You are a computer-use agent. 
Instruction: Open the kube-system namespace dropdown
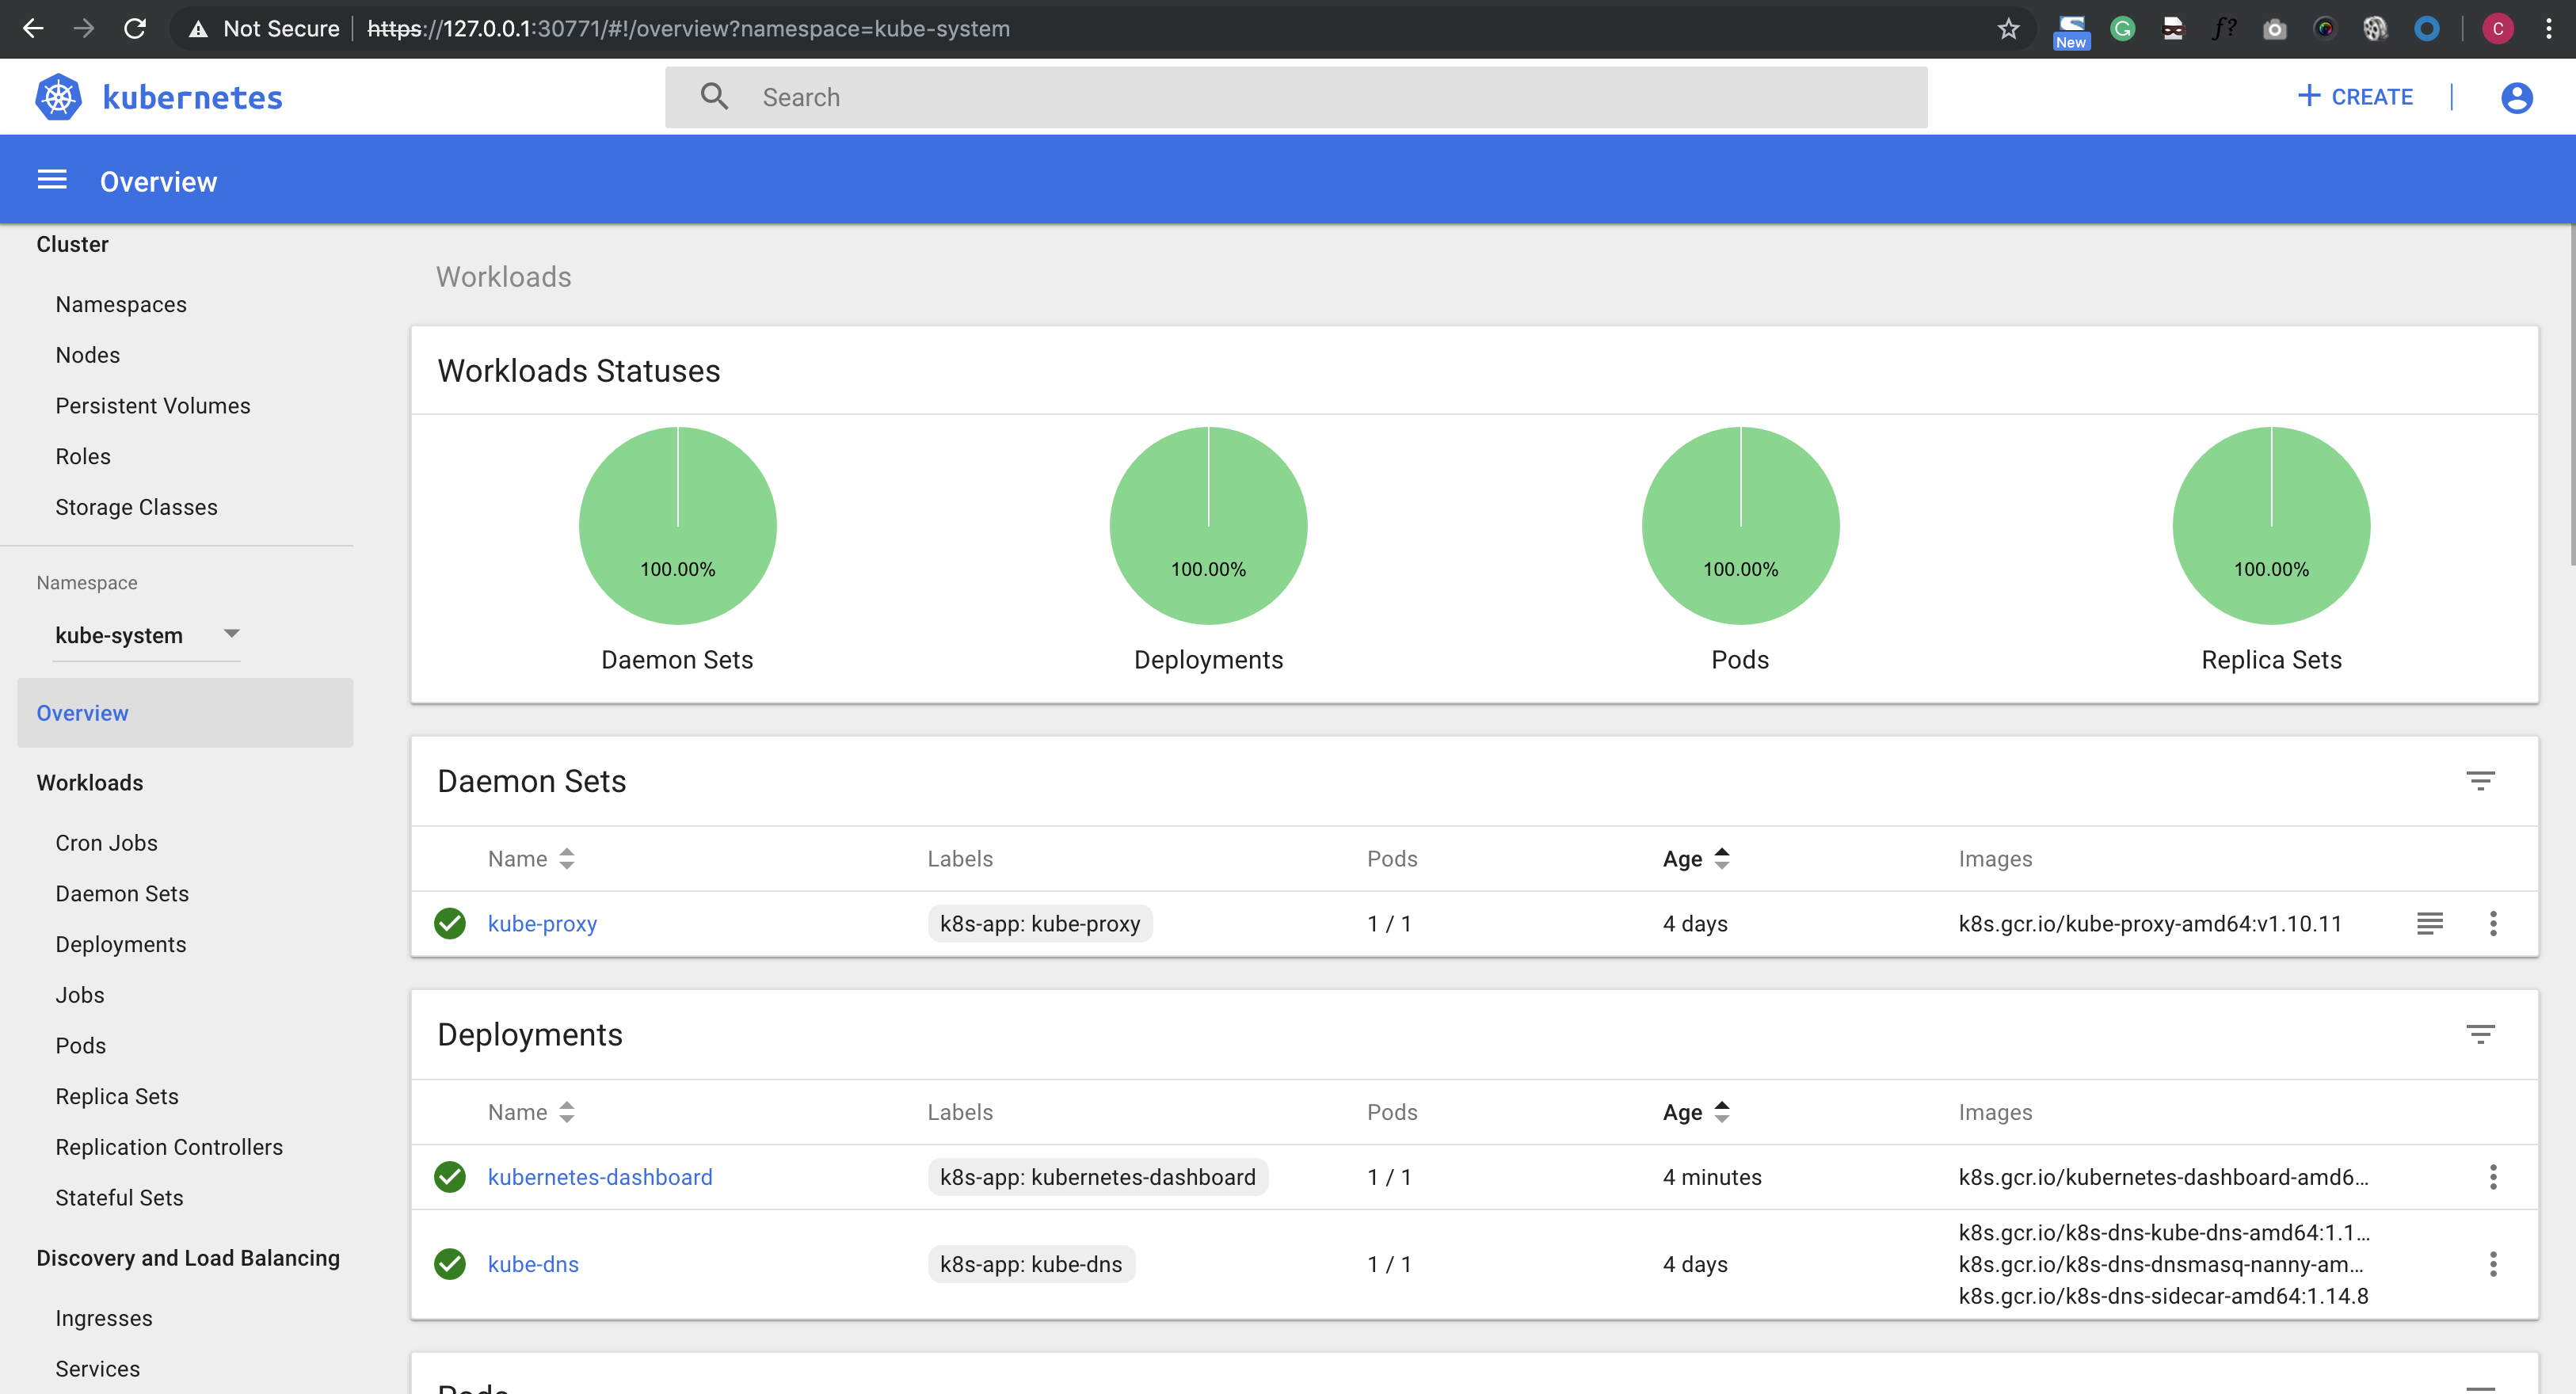(147, 635)
